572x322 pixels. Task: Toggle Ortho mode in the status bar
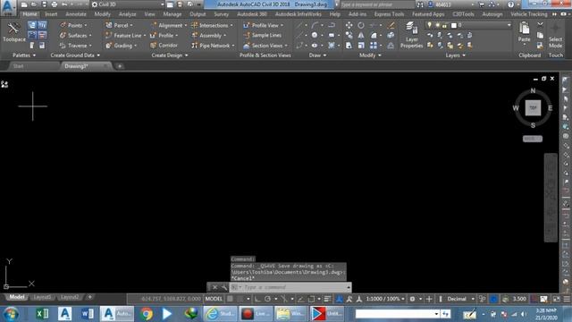tap(257, 299)
